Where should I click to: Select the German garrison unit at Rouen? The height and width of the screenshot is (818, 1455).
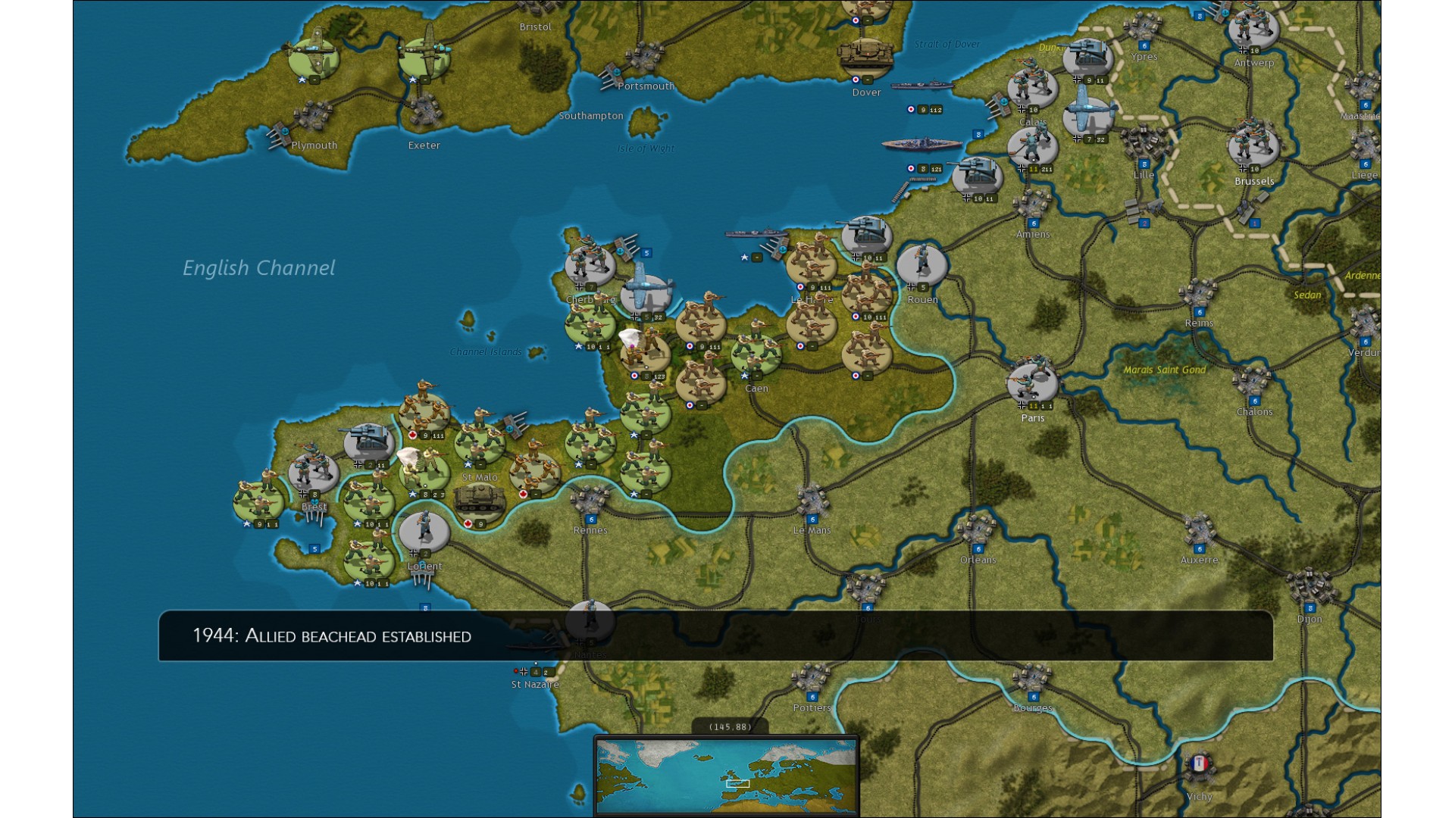coord(921,264)
